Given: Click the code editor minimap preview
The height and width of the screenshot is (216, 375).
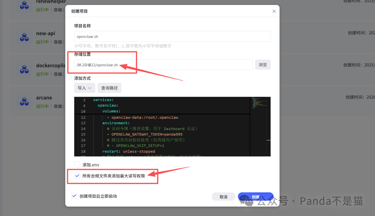Looking at the screenshot, I should click(x=259, y=103).
